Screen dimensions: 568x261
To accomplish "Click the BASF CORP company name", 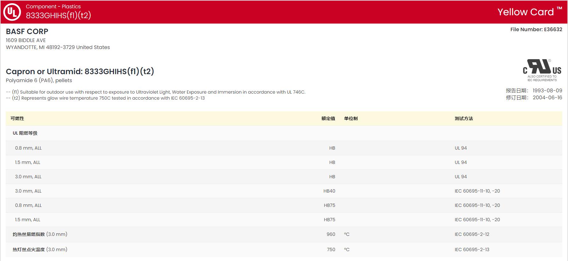I will [x=27, y=32].
